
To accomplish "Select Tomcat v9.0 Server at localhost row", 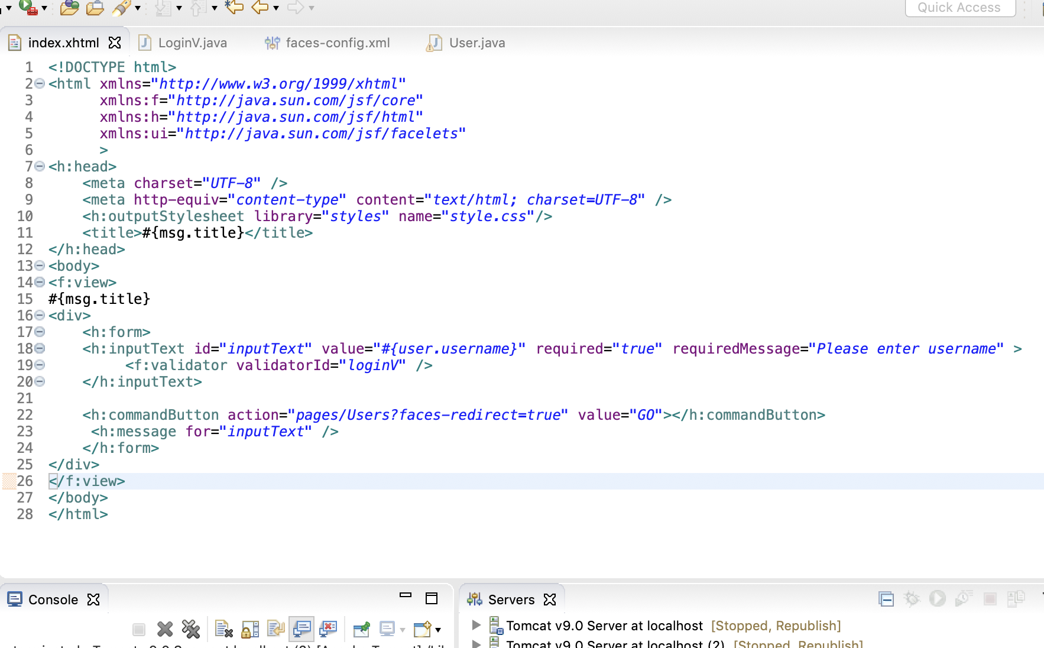I will click(x=665, y=626).
